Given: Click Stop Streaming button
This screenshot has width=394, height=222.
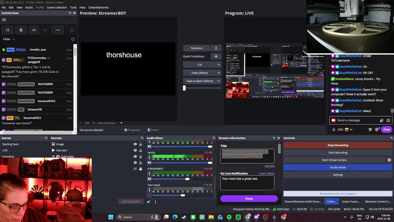Looking at the screenshot, I should point(338,145).
